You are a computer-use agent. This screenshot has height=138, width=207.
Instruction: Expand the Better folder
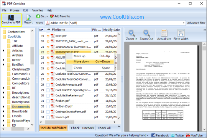coord(3,60)
